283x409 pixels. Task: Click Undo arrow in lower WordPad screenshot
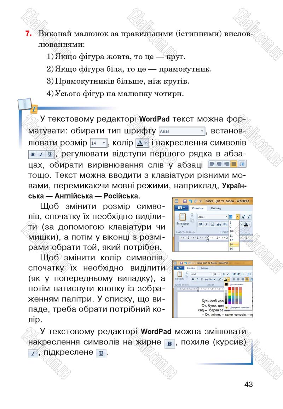pyautogui.click(x=185, y=263)
